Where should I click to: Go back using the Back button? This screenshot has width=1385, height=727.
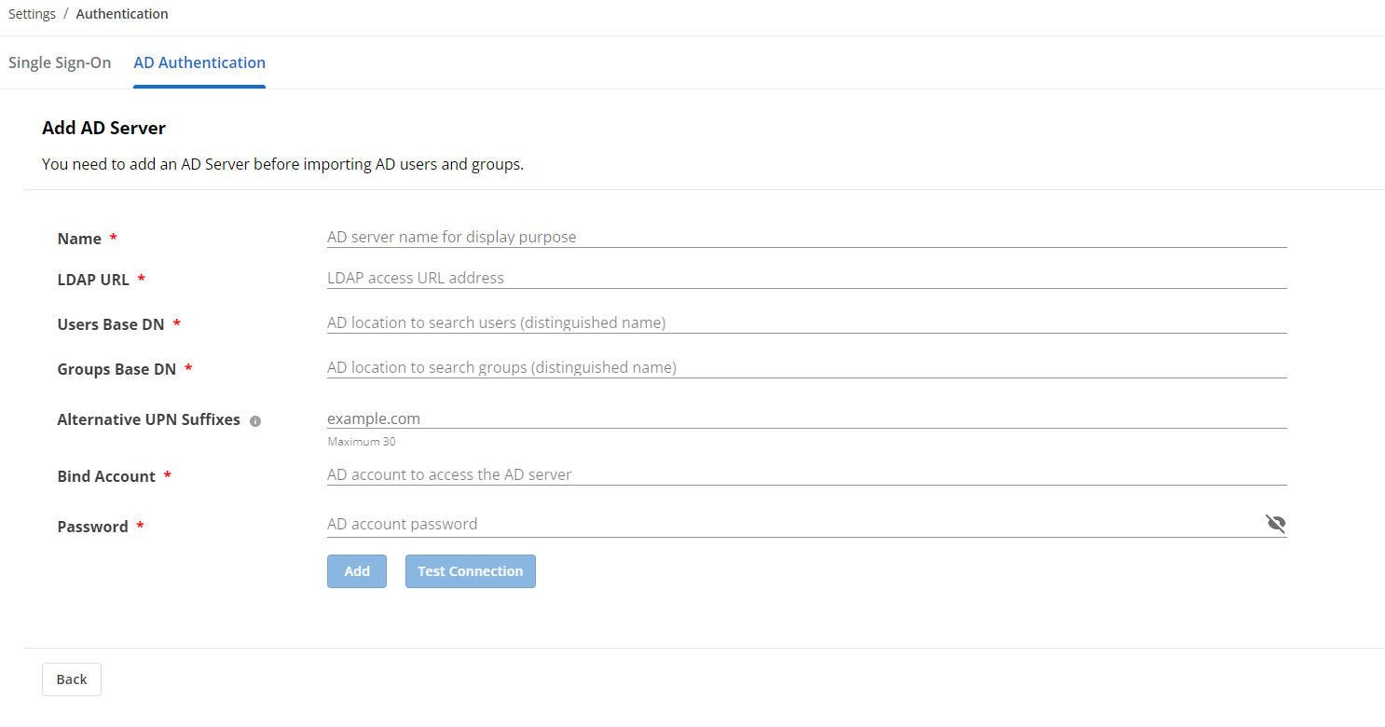tap(72, 679)
